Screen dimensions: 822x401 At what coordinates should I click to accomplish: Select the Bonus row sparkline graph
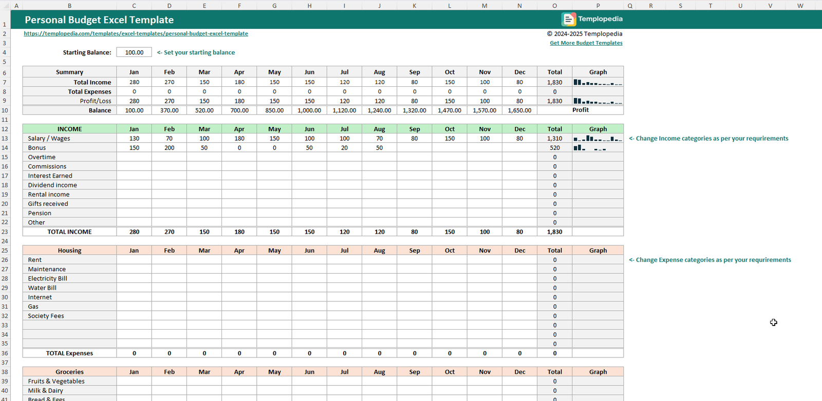pos(598,148)
